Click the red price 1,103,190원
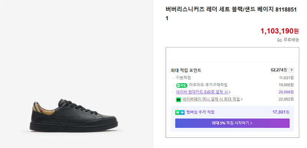The height and width of the screenshot is (148, 307). (280, 31)
